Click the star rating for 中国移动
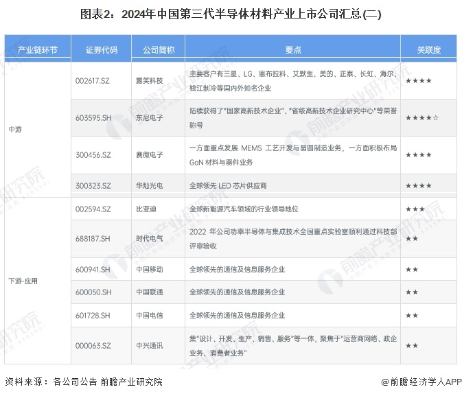The width and height of the screenshot is (462, 396). [412, 270]
